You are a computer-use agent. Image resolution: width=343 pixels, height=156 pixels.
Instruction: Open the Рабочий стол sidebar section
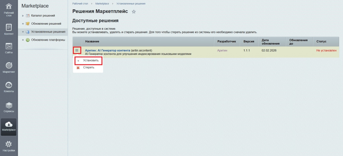pyautogui.click(x=9, y=9)
